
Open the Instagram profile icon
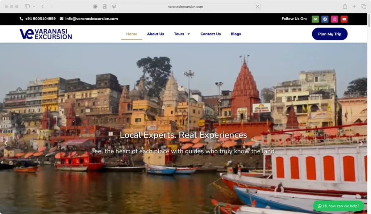pos(334,19)
